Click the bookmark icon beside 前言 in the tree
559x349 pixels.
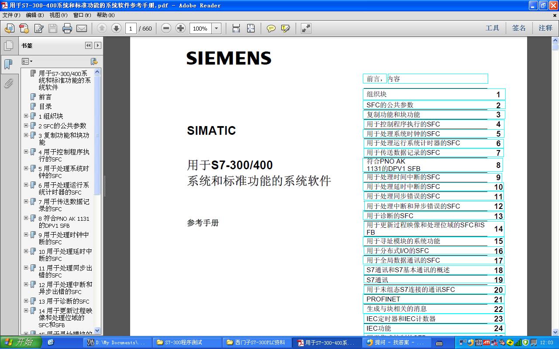[x=33, y=97]
